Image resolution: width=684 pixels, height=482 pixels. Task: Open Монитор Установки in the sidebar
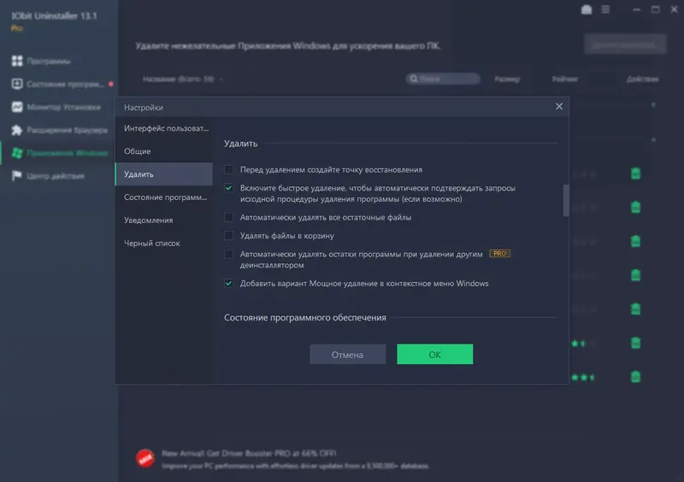point(56,107)
